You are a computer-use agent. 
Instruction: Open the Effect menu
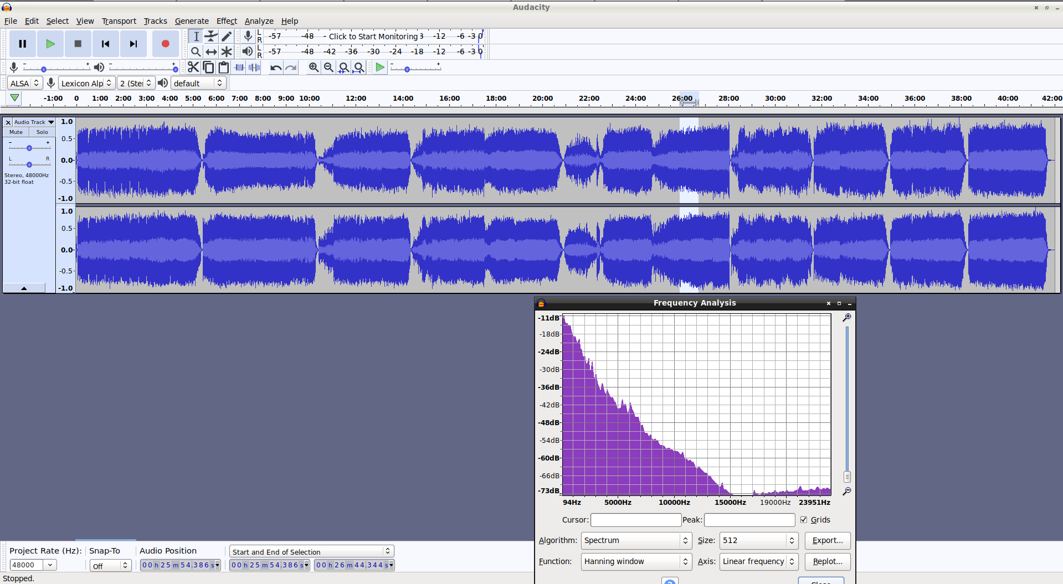point(227,21)
